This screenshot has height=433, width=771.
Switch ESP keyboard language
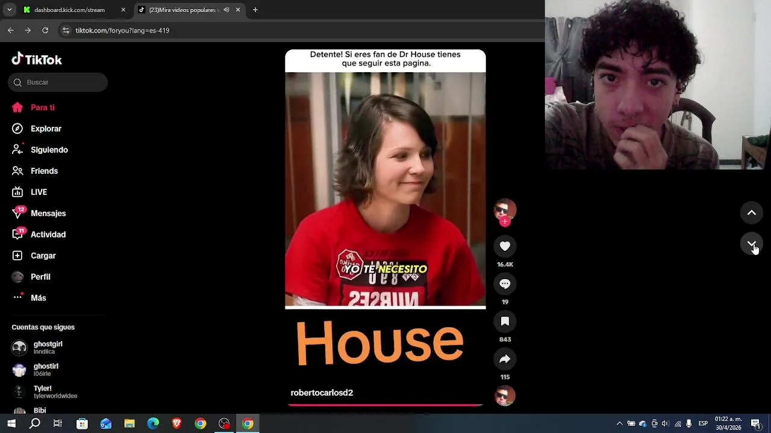tap(703, 423)
